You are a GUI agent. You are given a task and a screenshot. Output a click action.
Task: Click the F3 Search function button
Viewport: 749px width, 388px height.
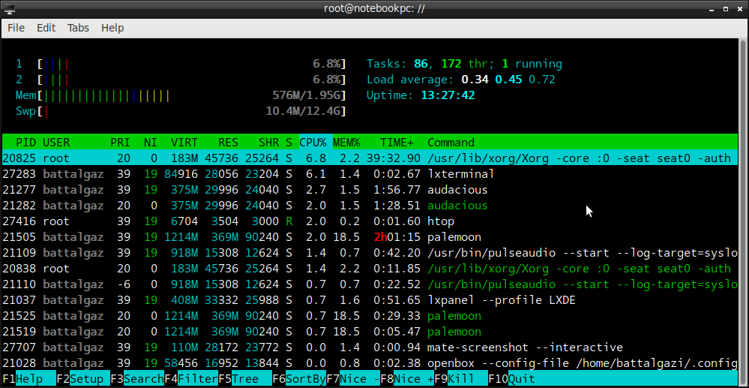pos(137,379)
